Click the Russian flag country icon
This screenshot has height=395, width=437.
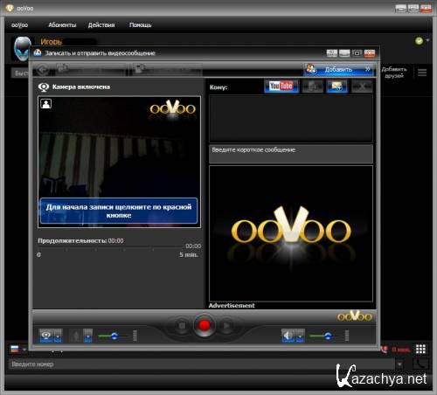(x=15, y=349)
